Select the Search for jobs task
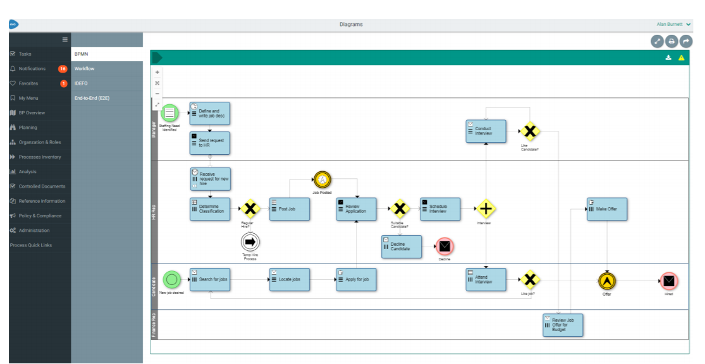This screenshot has height=364, width=705. click(210, 279)
